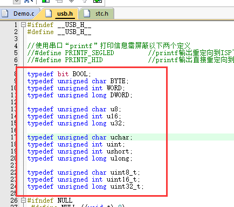Click the ulong type name
234x207 pixels.
120,158
